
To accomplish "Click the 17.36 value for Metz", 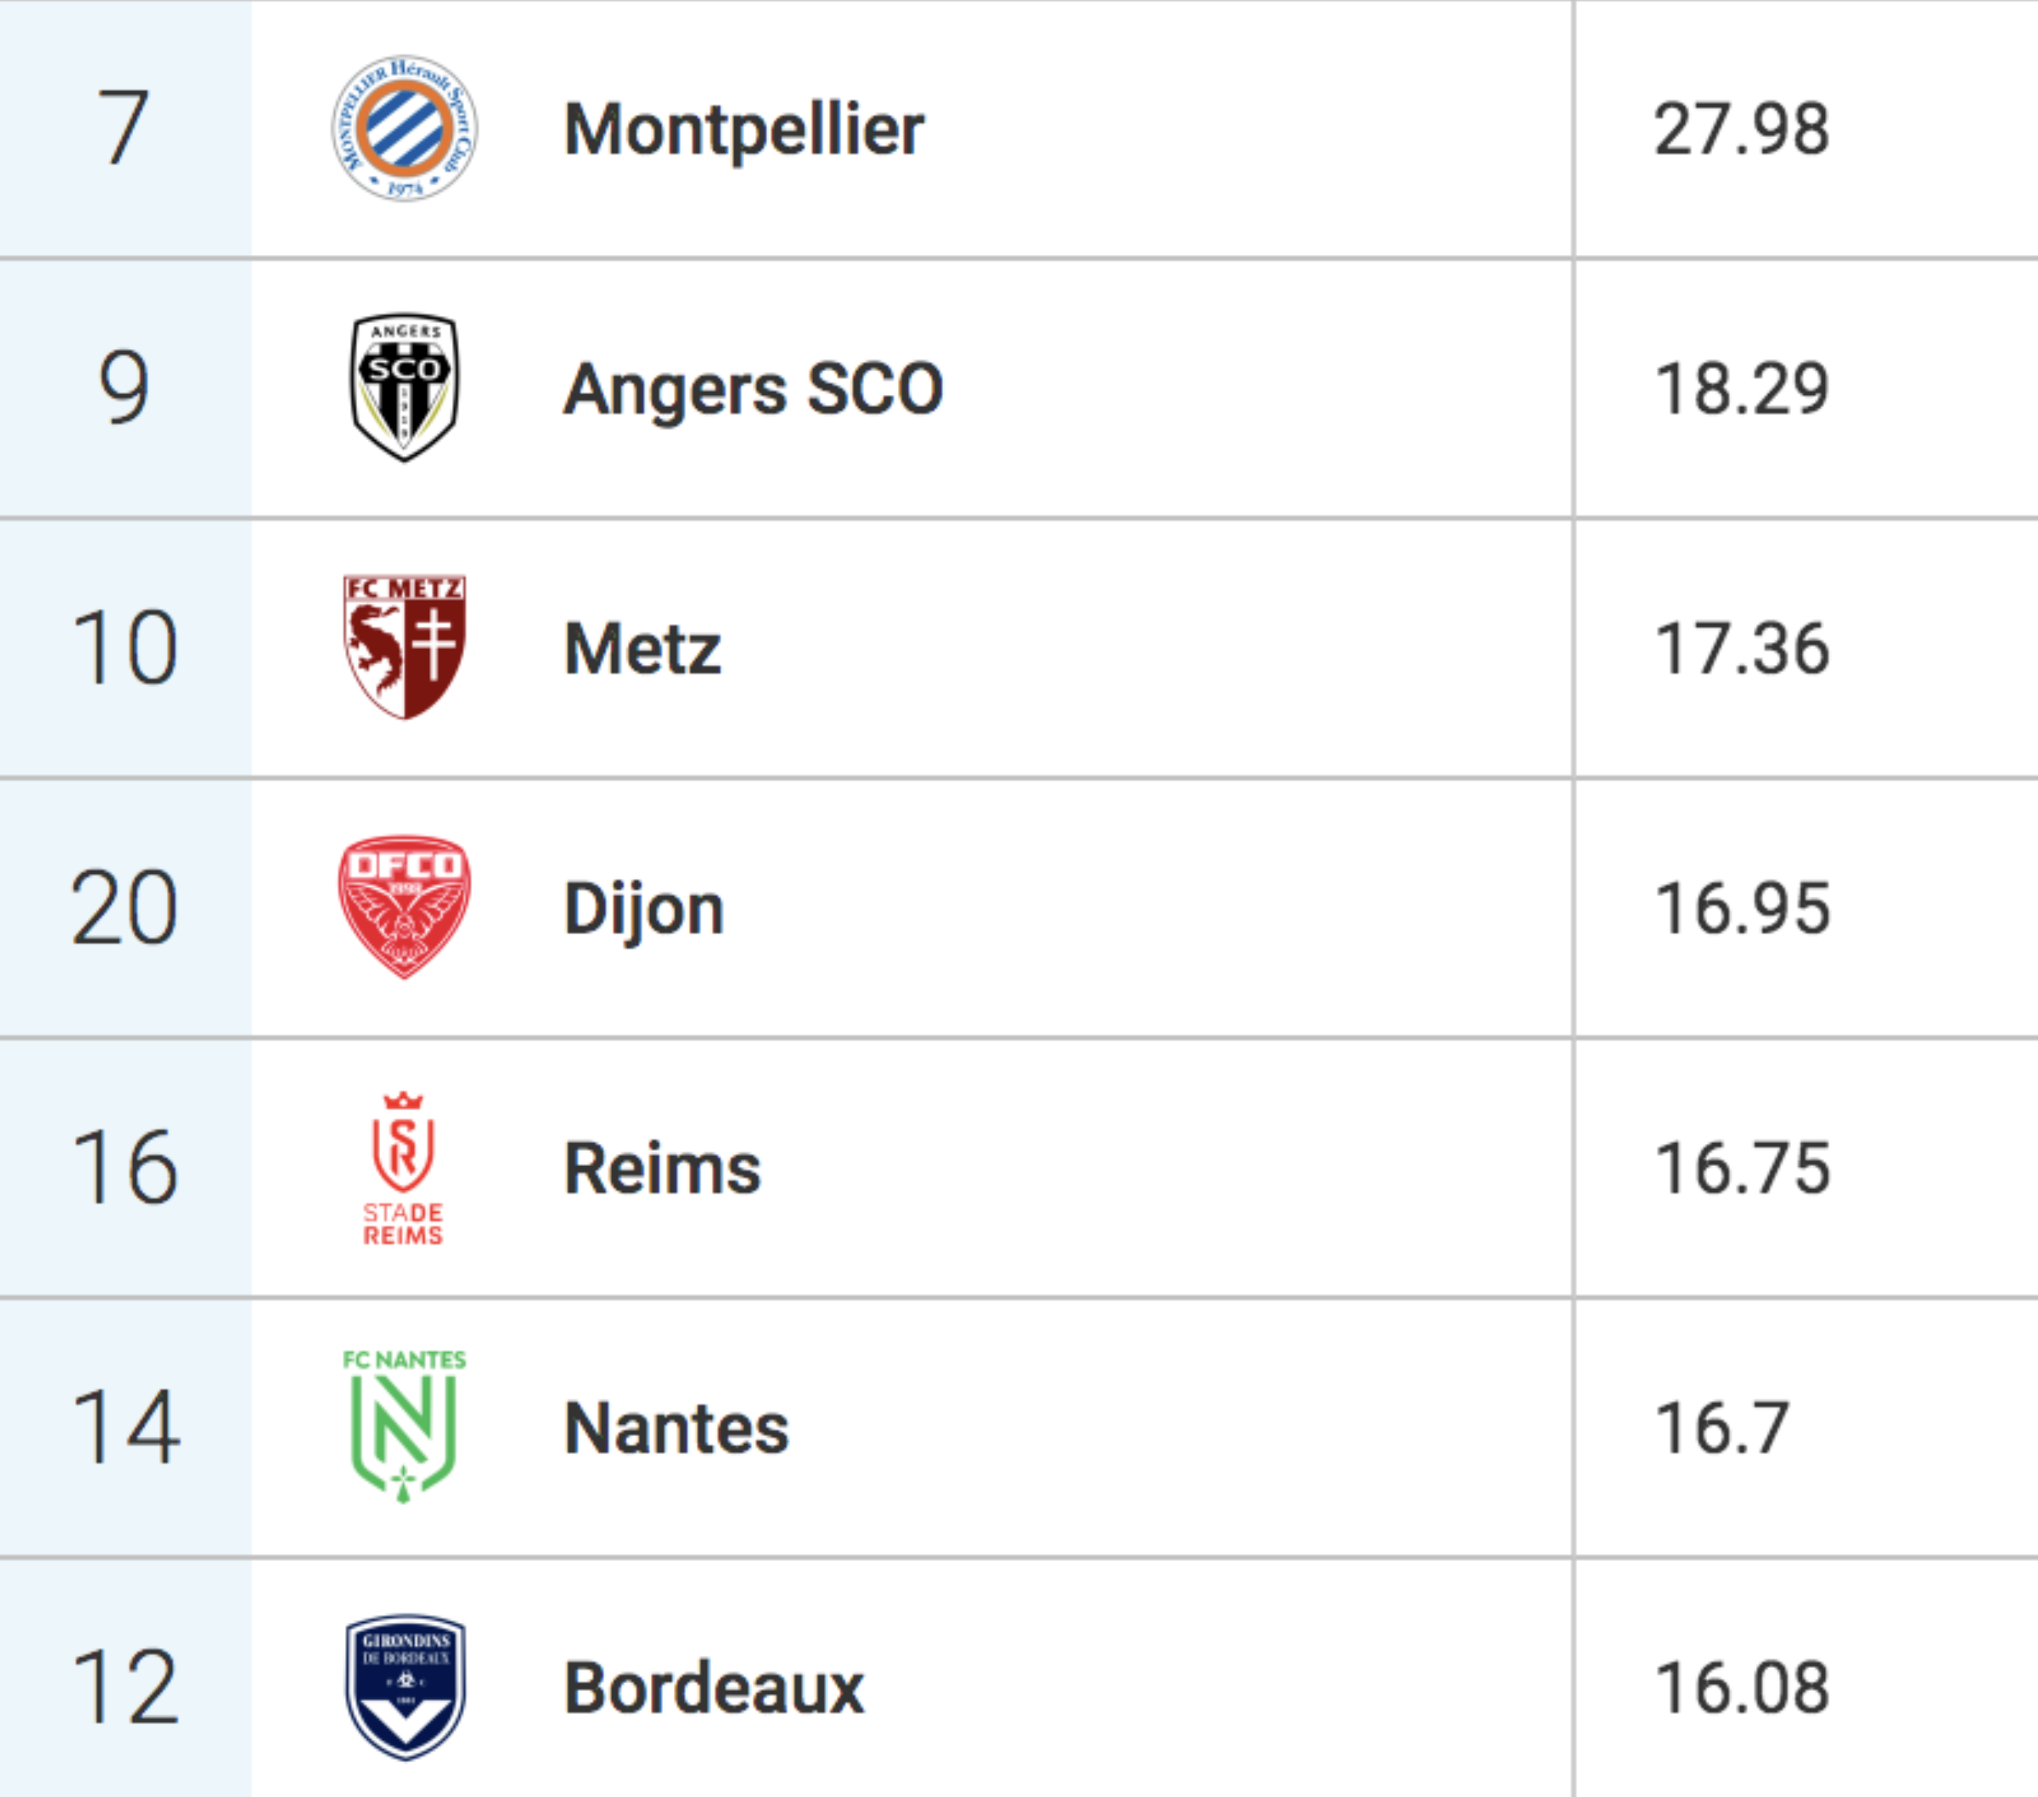I will [x=1742, y=649].
